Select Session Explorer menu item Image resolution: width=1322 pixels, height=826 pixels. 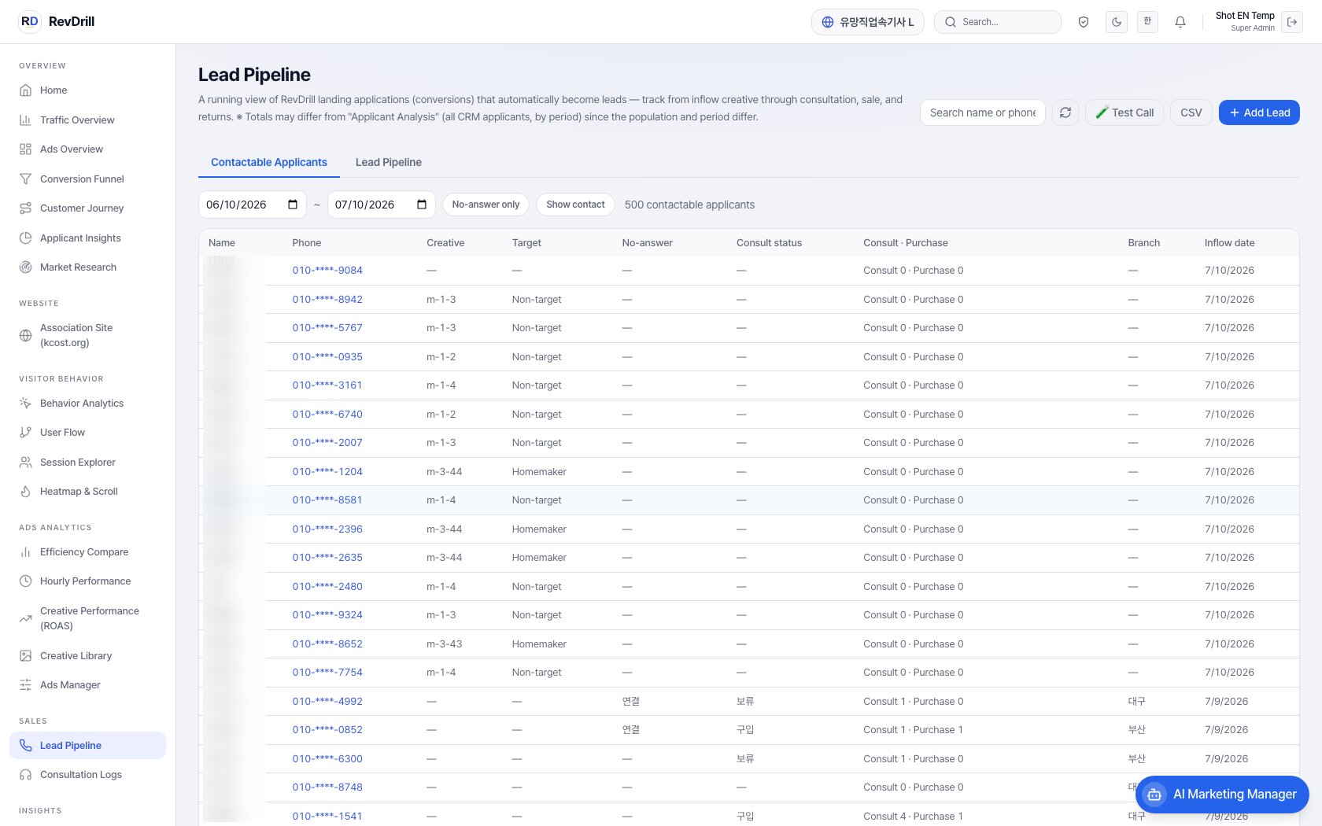(x=87, y=462)
